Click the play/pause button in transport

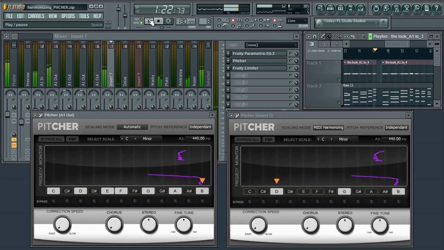pyautogui.click(x=150, y=21)
